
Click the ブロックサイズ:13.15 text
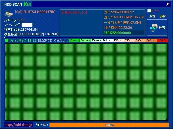coord(23,40)
